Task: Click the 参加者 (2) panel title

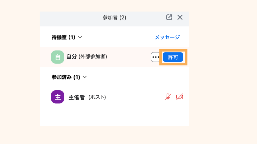Action: 114,17
